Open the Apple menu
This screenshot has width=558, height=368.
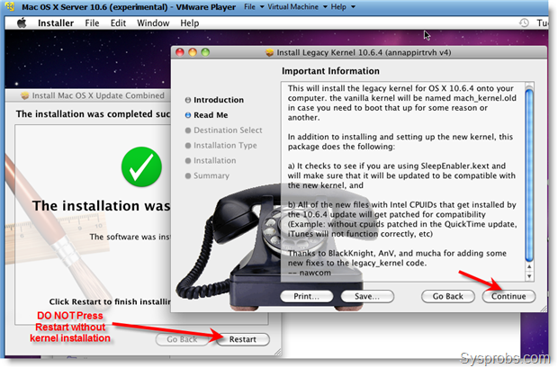coord(22,23)
